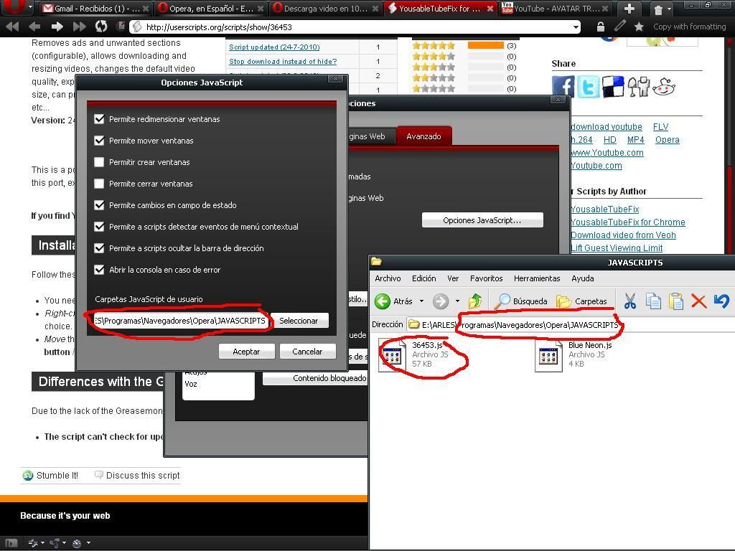Click the Twitter share icon
This screenshot has width=735, height=551.
pos(588,87)
